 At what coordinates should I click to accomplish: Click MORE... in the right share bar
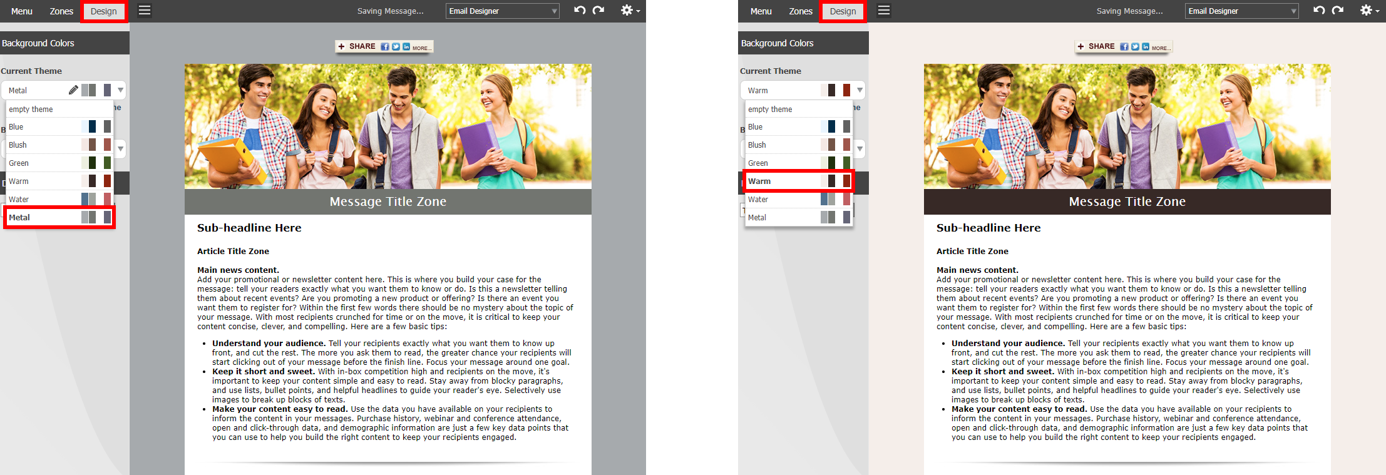click(x=1161, y=48)
